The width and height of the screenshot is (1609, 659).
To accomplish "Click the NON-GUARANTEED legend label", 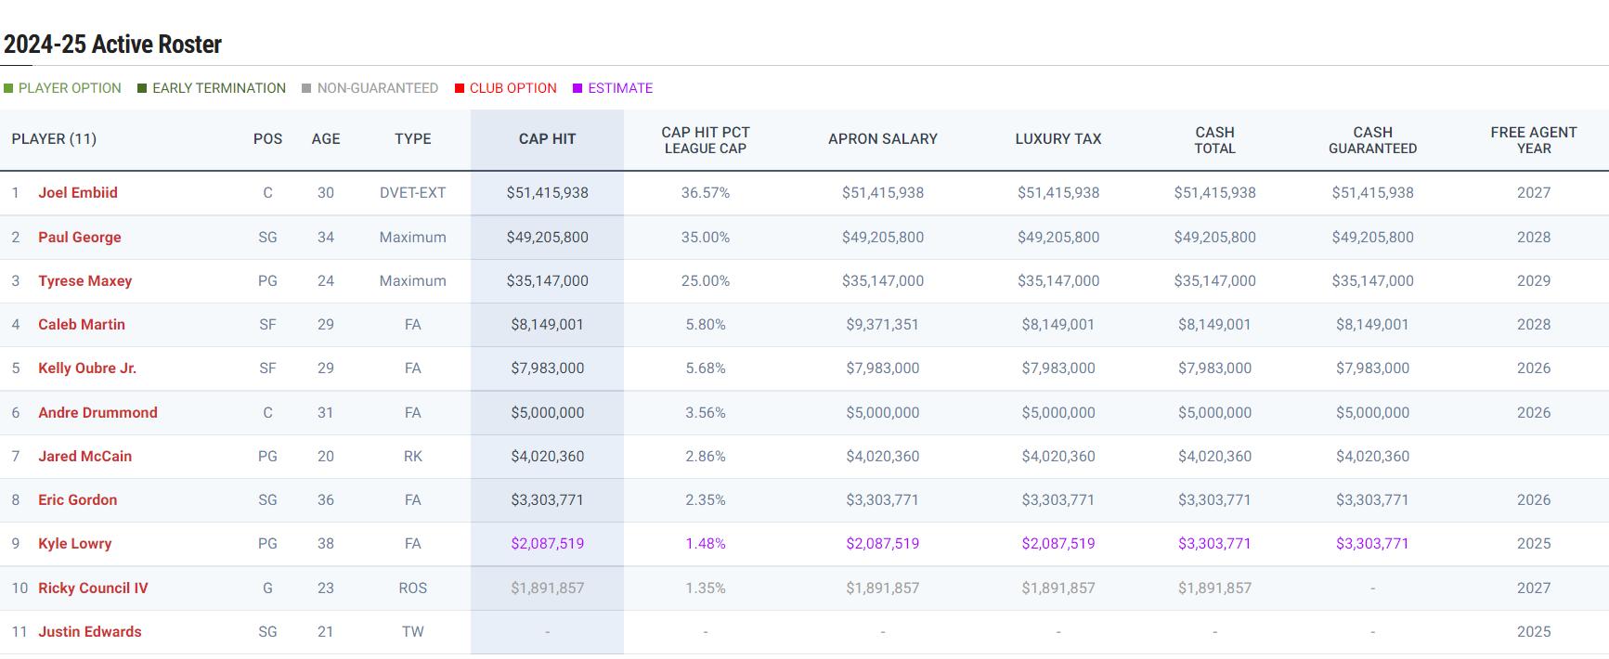I will (378, 88).
